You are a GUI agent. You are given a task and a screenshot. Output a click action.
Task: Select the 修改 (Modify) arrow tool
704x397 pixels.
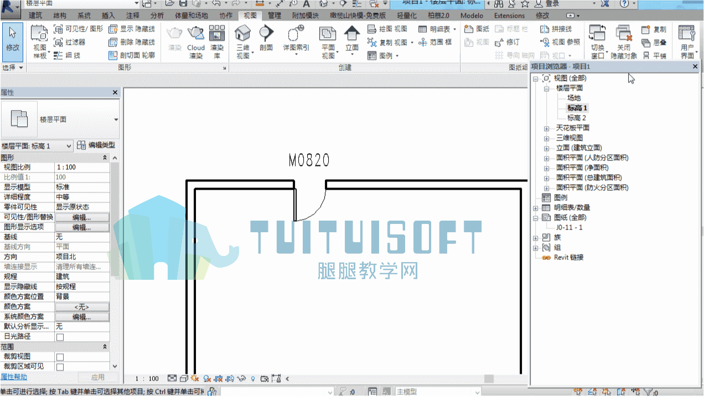coord(12,41)
